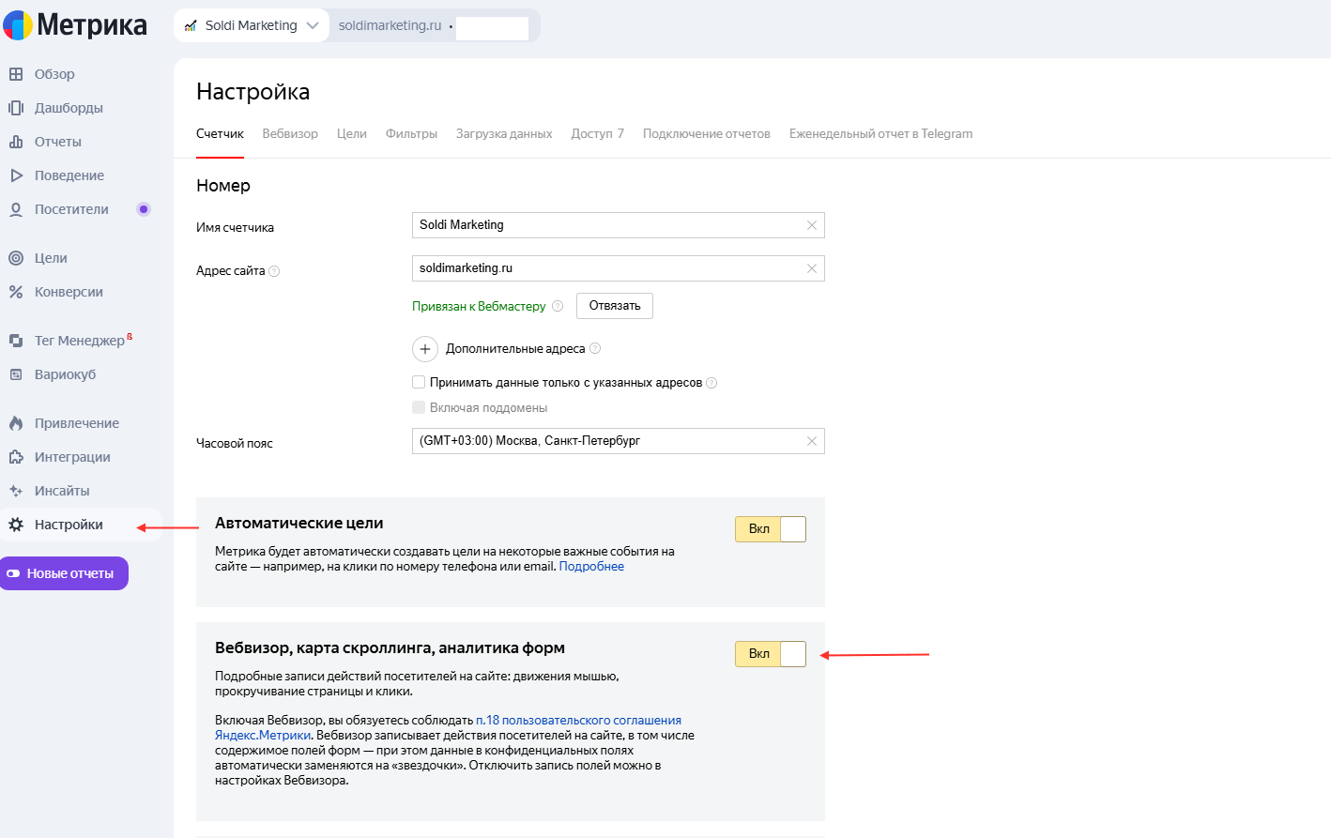Disable the Вебвизор switch
The height and width of the screenshot is (838, 1331).
pos(770,654)
